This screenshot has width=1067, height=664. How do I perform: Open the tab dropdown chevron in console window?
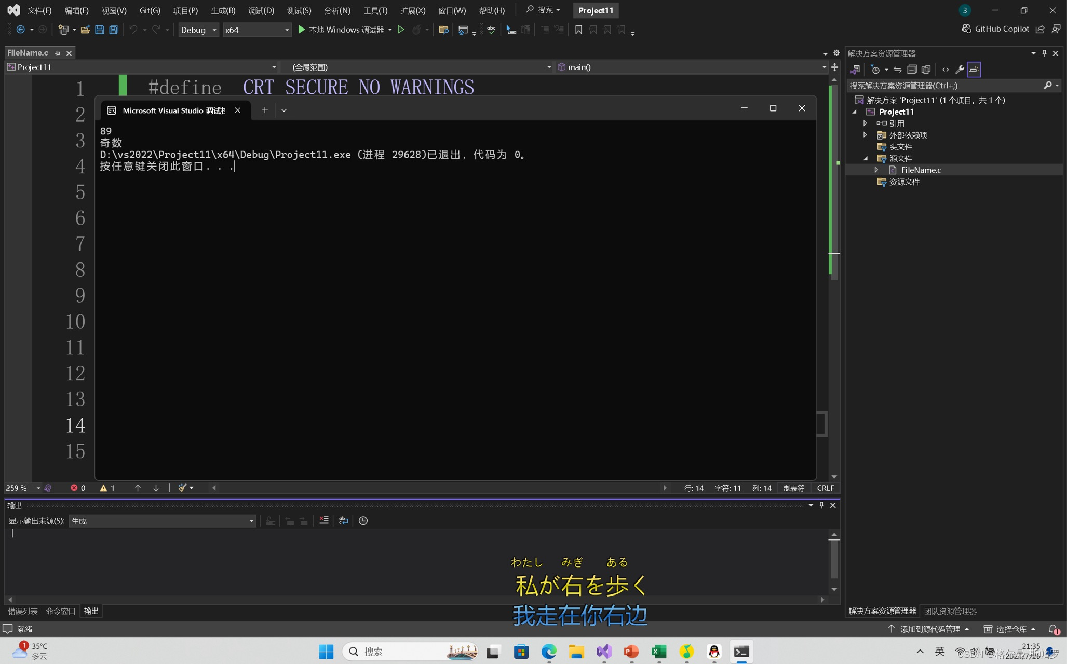(x=284, y=110)
